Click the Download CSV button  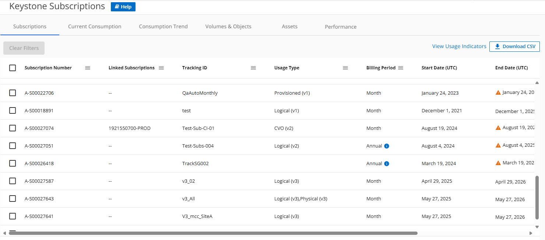pyautogui.click(x=514, y=47)
